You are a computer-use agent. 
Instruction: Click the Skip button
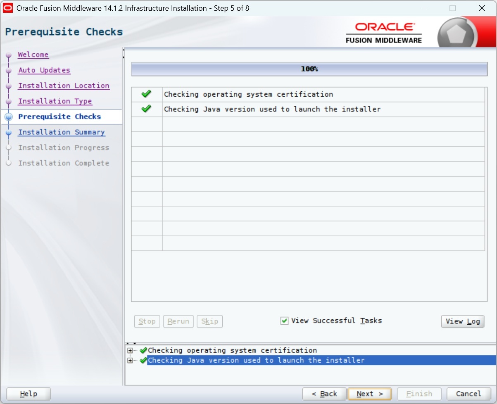[x=209, y=321]
